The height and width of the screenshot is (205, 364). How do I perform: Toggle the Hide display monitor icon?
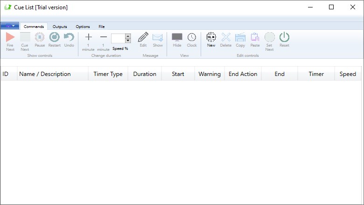(x=177, y=37)
